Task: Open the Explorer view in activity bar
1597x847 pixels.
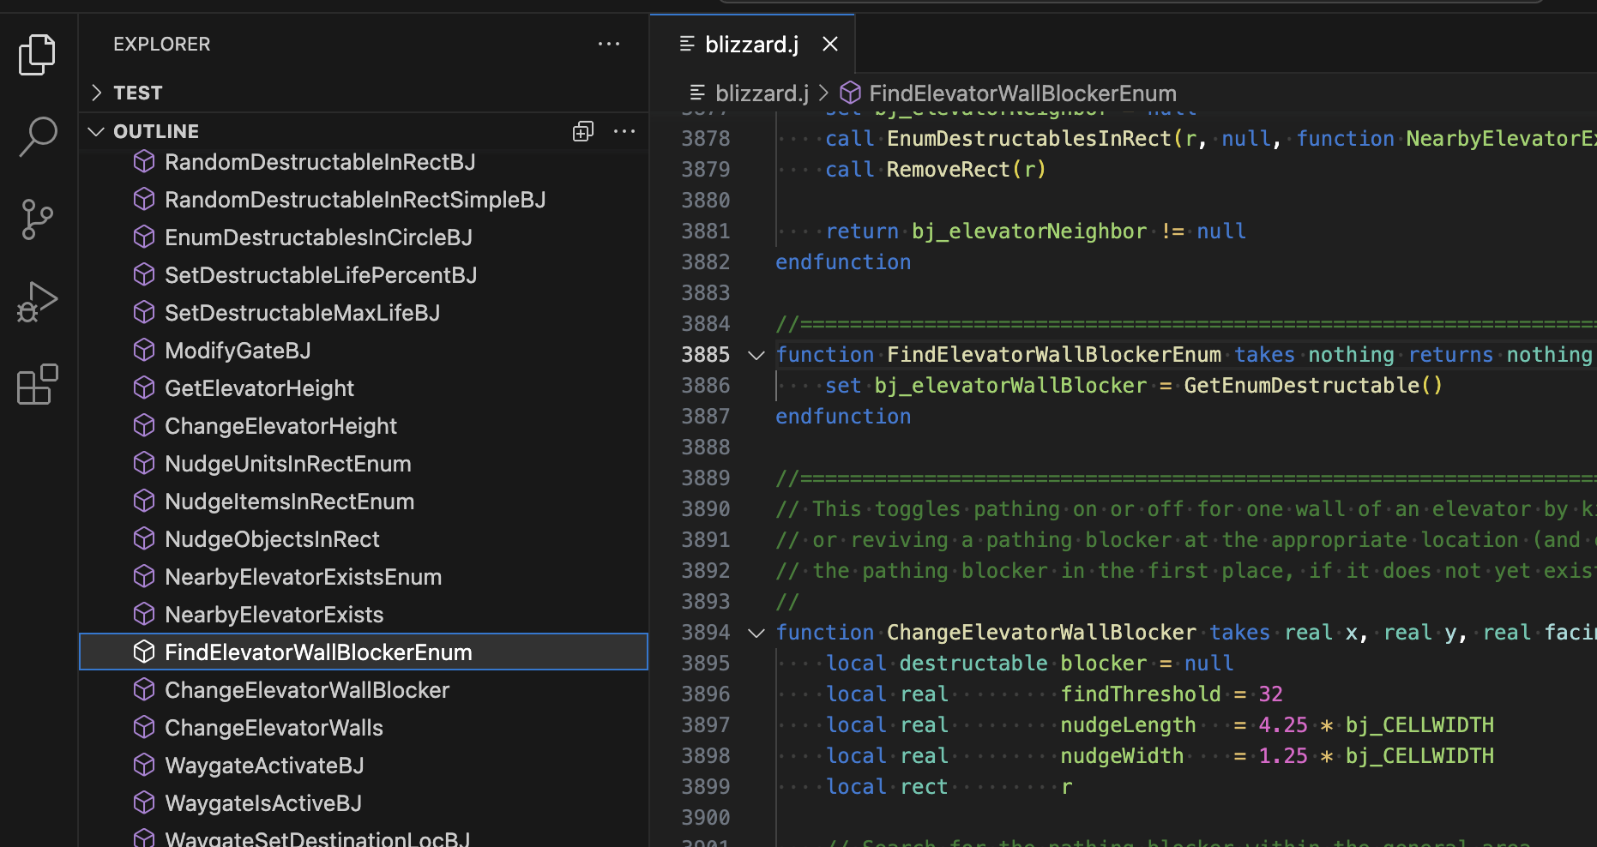Action: pyautogui.click(x=37, y=55)
